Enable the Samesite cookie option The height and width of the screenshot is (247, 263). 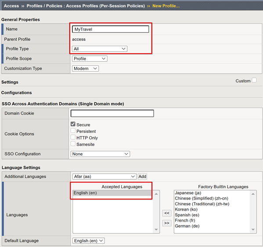73,144
